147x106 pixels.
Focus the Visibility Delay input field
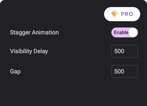pos(125,51)
